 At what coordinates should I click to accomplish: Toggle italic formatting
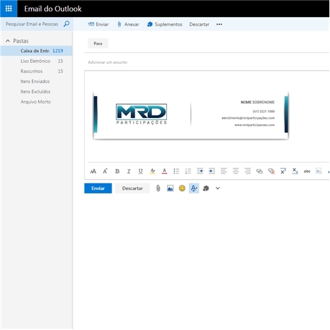tap(129, 171)
